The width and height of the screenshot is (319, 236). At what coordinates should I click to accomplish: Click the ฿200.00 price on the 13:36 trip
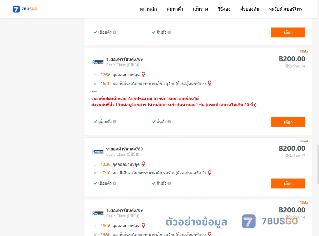[292, 148]
